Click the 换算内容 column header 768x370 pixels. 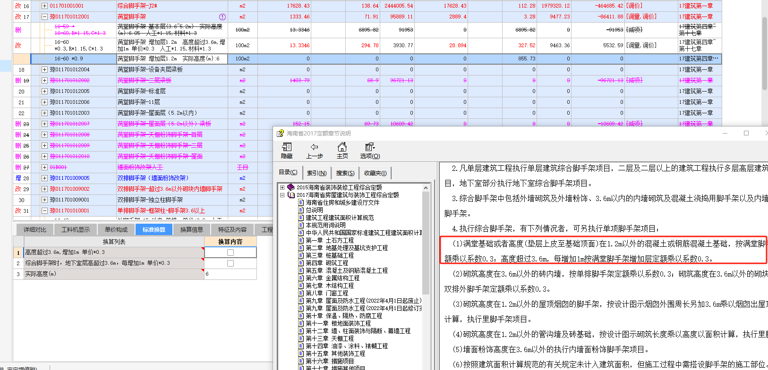pos(230,242)
